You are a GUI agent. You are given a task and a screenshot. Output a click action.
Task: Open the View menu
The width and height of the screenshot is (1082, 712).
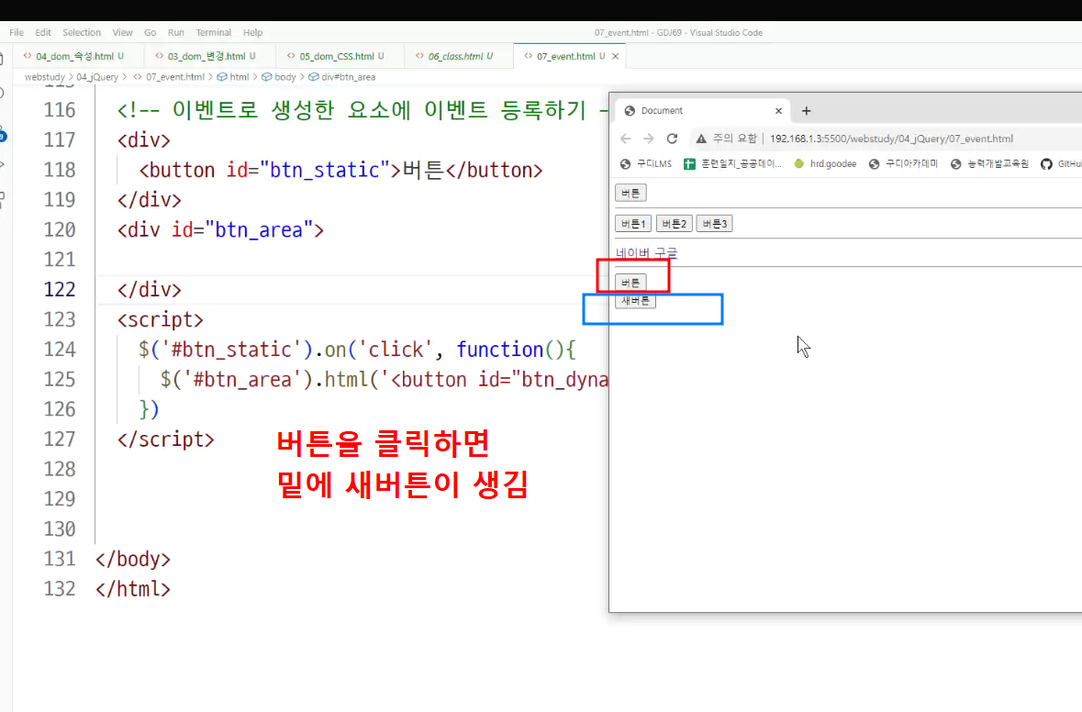[x=122, y=32]
